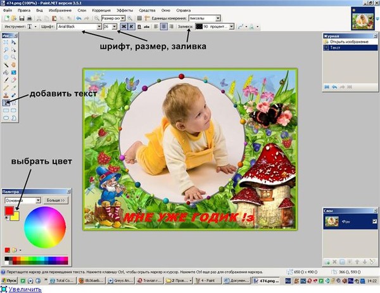Click the Print toolbar icon
Image resolution: width=380 pixels, height=293 pixels.
29,18
